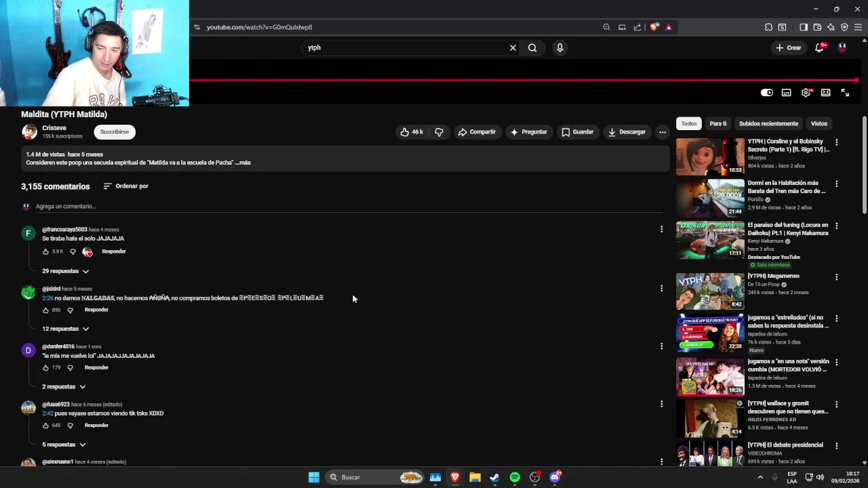Image resolution: width=868 pixels, height=488 pixels.
Task: Open options menu for jsldrd comment
Action: coord(662,288)
